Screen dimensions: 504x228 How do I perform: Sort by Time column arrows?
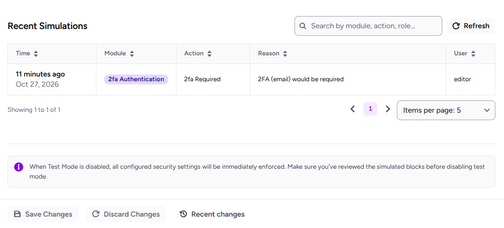click(x=36, y=54)
